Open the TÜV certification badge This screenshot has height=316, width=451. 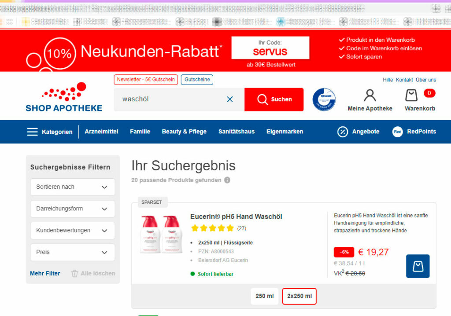pyautogui.click(x=324, y=99)
